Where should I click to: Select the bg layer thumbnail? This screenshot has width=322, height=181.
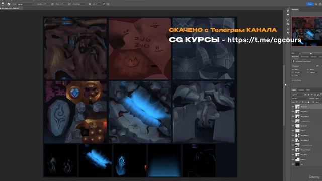[297, 164]
